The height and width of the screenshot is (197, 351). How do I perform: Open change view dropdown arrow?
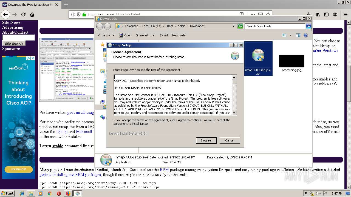tap(290, 35)
